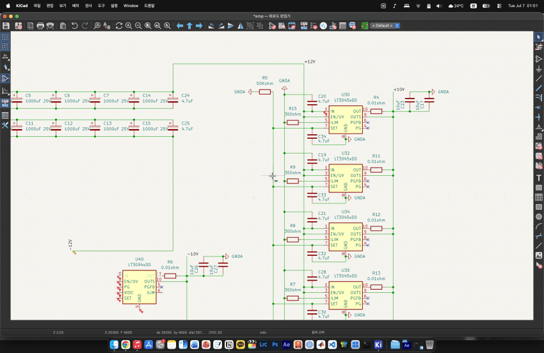Insert a table in right toolbar
544x353 pixels.
click(538, 198)
